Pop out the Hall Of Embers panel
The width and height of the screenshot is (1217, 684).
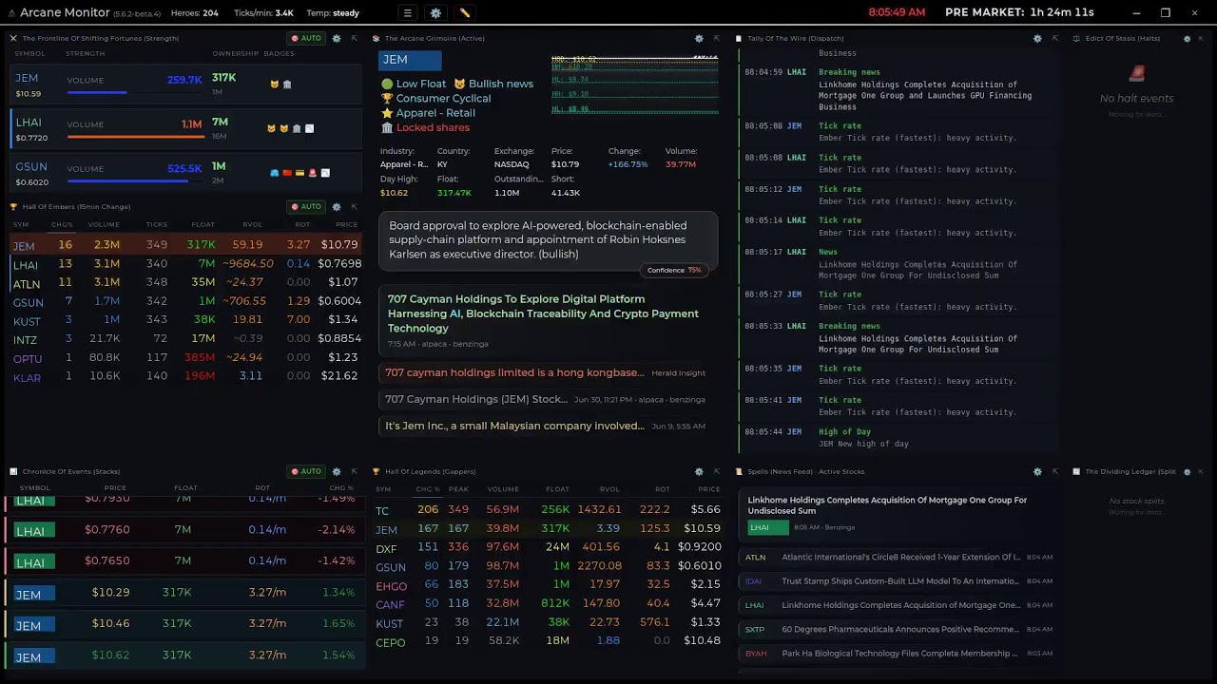click(x=354, y=206)
